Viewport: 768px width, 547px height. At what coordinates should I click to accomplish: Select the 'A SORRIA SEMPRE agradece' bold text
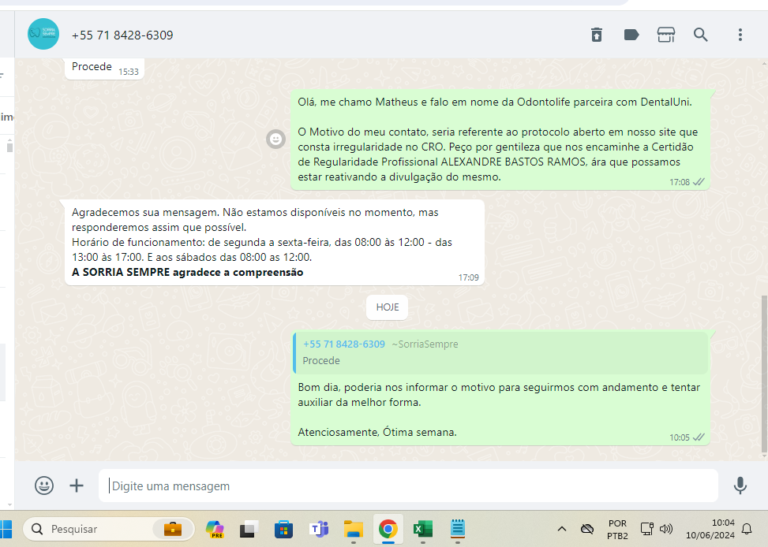[188, 272]
